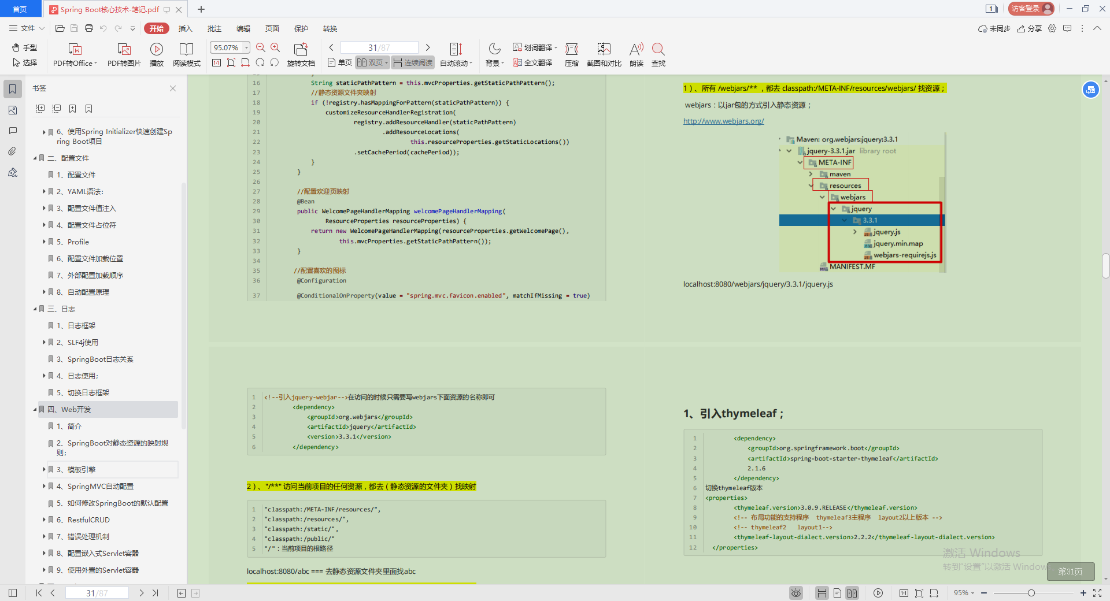Toggle the bookmarks sidebar panel
The height and width of the screenshot is (601, 1110).
(13, 89)
